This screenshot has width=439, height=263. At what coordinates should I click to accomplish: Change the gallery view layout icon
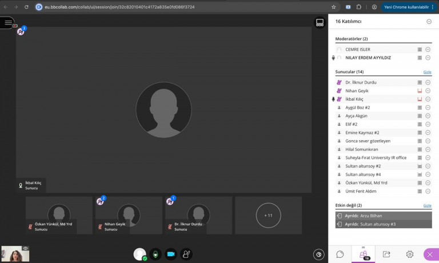[320, 23]
